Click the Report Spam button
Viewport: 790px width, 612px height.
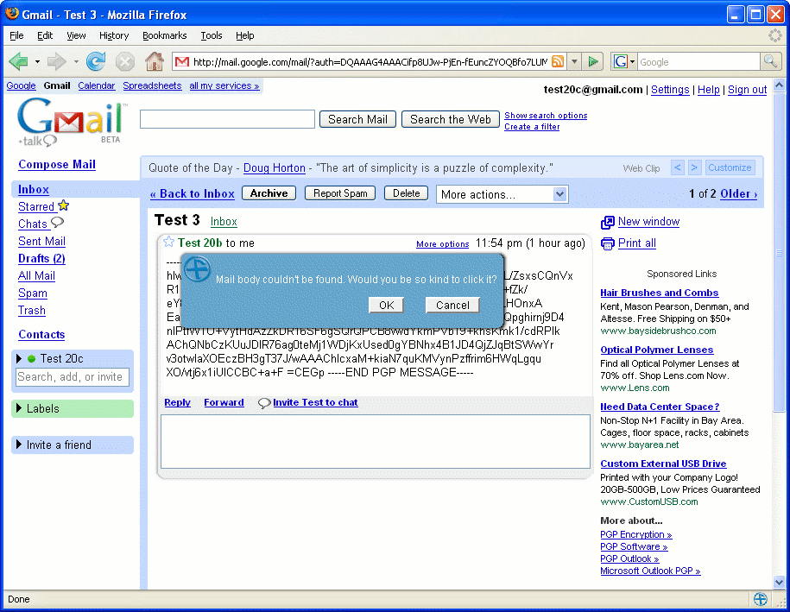click(x=340, y=192)
